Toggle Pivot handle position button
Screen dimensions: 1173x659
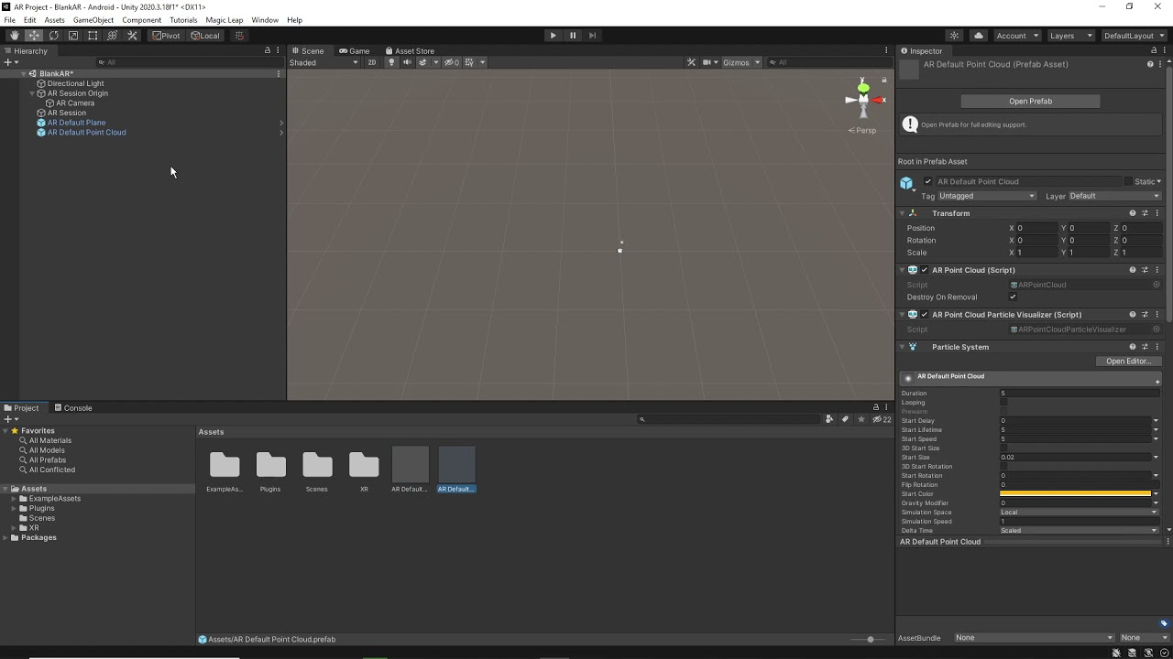click(x=166, y=36)
